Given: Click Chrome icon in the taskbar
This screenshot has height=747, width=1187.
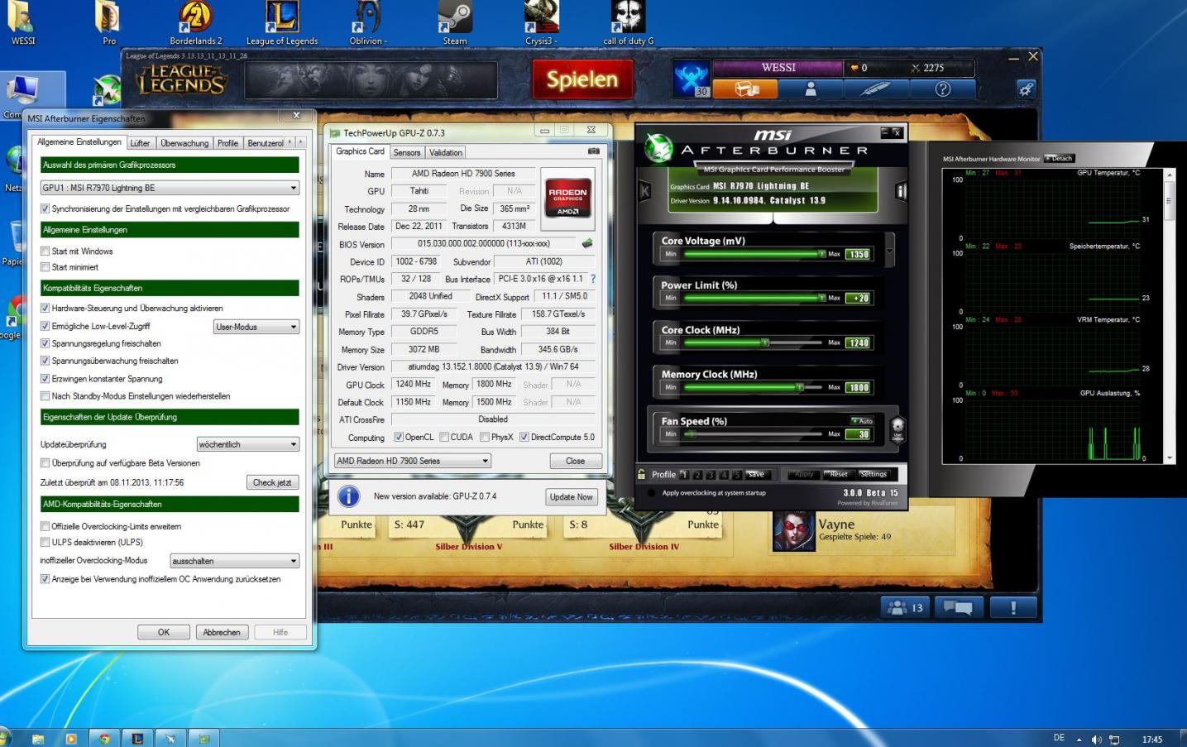Looking at the screenshot, I should click(x=104, y=738).
